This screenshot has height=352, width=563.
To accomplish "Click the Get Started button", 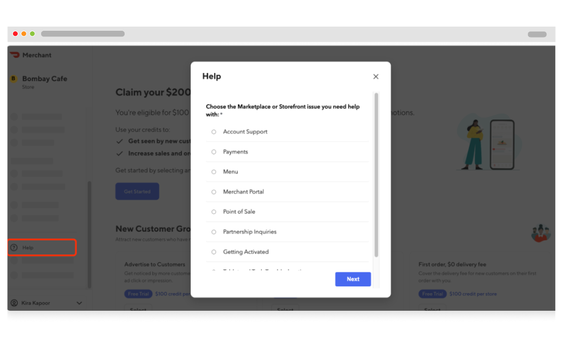I will click(137, 191).
